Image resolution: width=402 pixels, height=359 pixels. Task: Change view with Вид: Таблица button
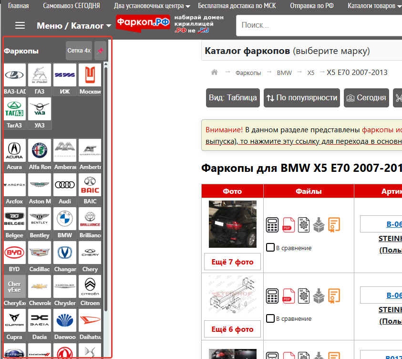click(x=233, y=98)
